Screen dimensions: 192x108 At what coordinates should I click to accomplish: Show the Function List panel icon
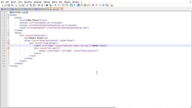pyautogui.click(x=88, y=5)
